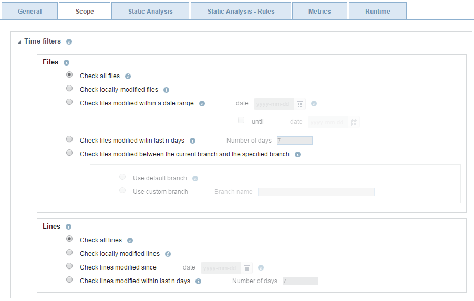Select files modified between branches radio
The width and height of the screenshot is (474, 301).
pos(69,153)
